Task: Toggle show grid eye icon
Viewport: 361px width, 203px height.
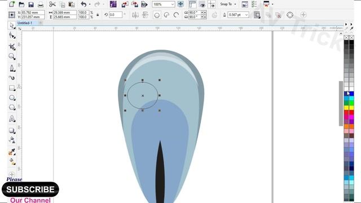Action: point(202,4)
